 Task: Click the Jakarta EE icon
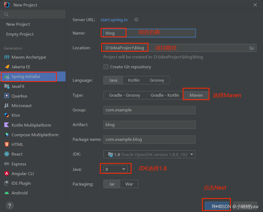7,67
